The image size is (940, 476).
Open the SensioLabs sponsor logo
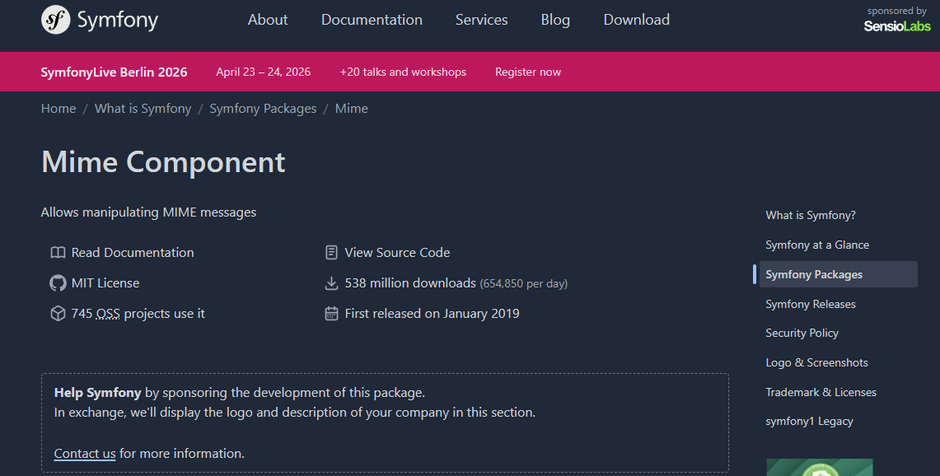pos(896,26)
